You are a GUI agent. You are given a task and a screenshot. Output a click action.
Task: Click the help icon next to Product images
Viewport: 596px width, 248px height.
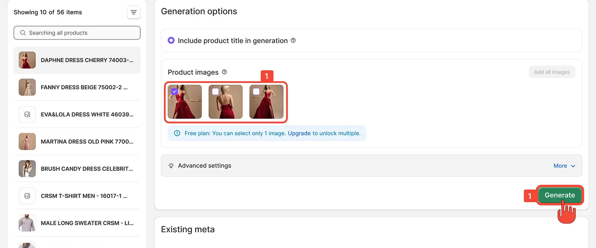pyautogui.click(x=224, y=72)
